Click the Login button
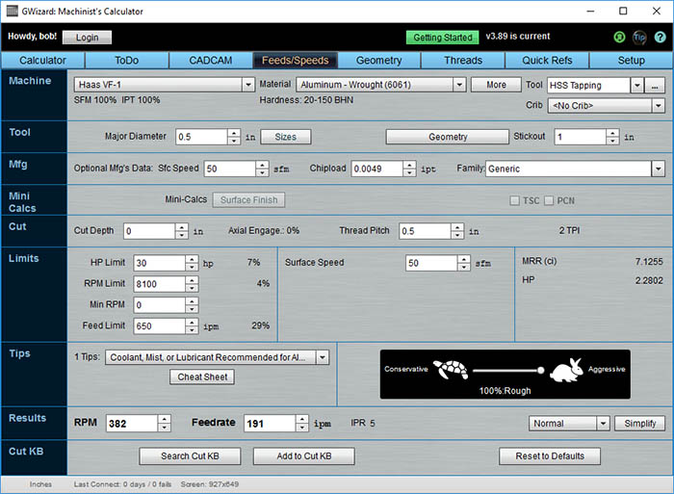Image resolution: width=674 pixels, height=494 pixels. (87, 38)
